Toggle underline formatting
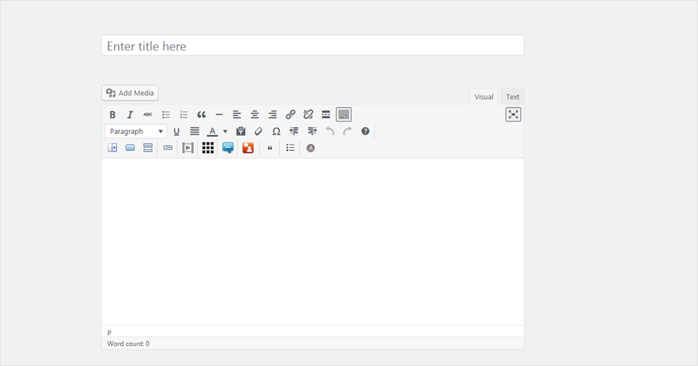 [176, 132]
